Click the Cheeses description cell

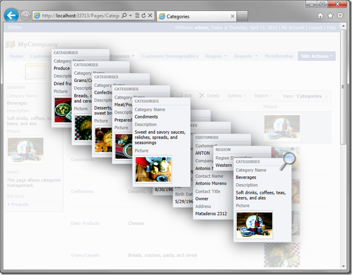coord(136,223)
